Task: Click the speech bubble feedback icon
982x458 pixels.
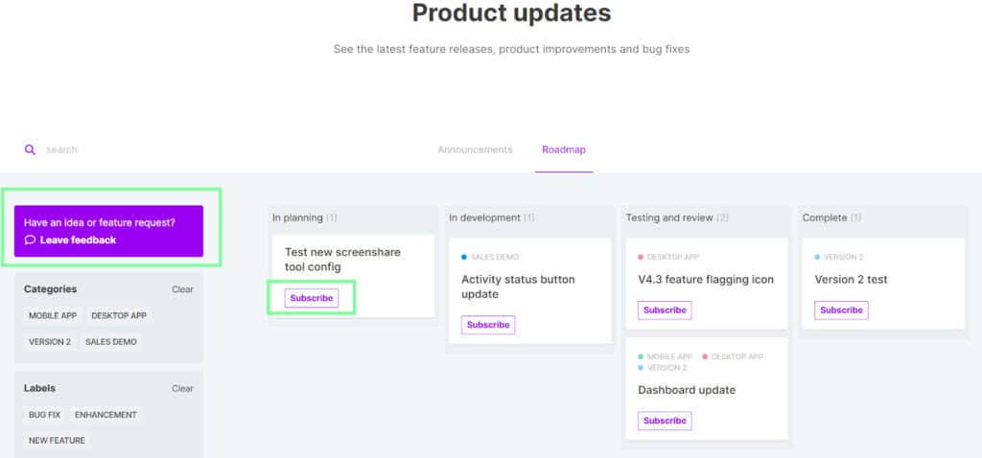Action: pyautogui.click(x=31, y=240)
